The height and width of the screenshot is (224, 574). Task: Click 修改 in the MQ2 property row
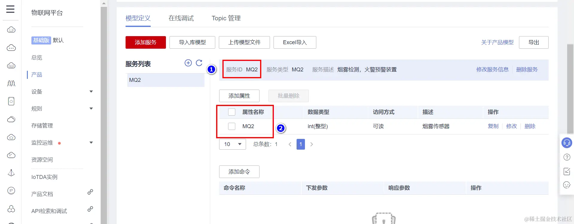click(x=512, y=126)
